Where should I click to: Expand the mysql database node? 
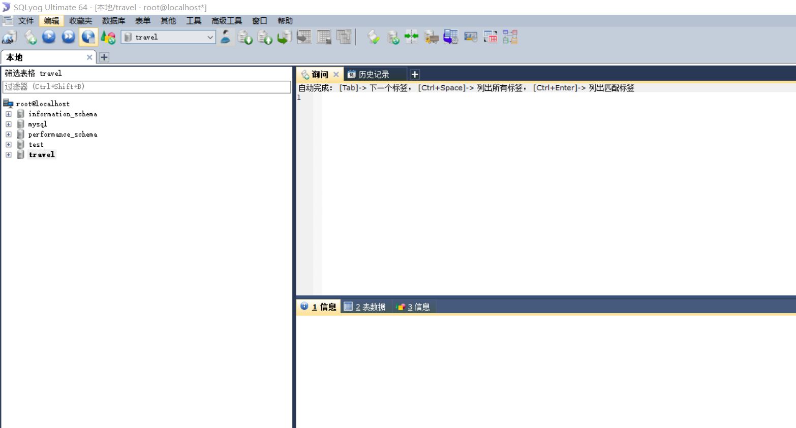[9, 124]
